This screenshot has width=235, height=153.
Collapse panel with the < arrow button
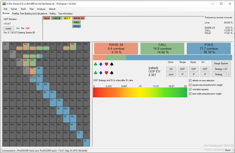click(229, 74)
